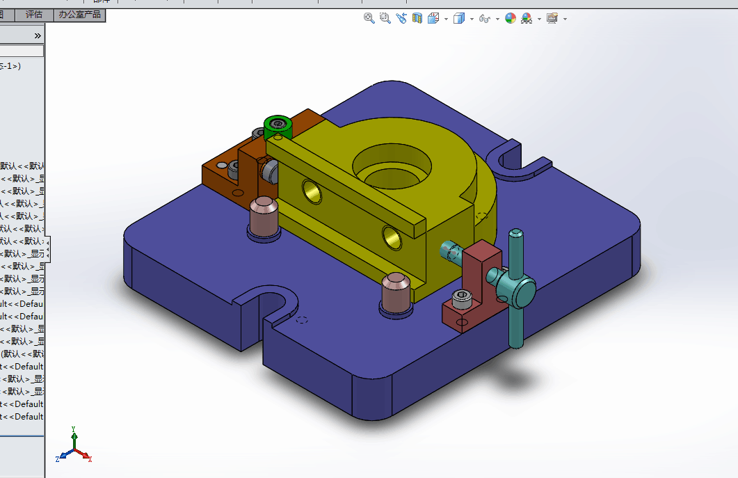Expand the Hide/Show Items dropdown arrow

point(497,19)
